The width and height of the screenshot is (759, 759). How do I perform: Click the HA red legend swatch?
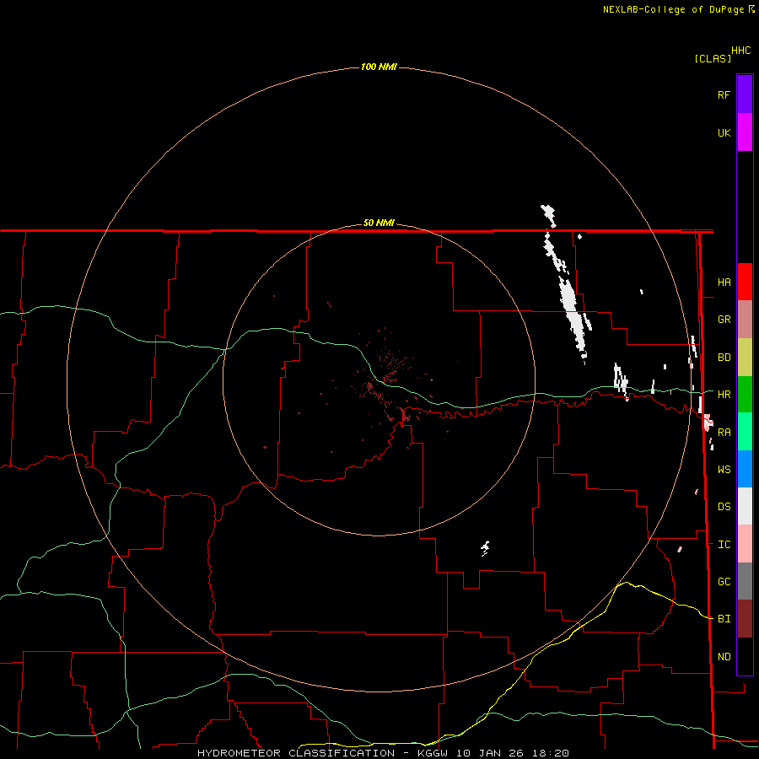(745, 282)
